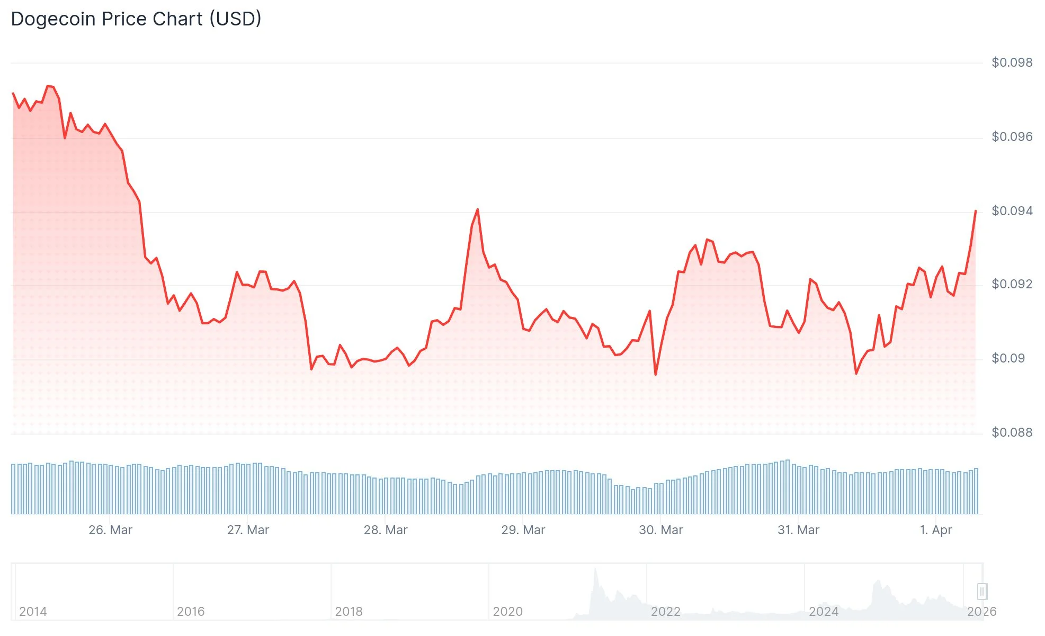Screen dimensions: 1045x636
Task: Click the price peak before 29. Mar
Action: (x=477, y=210)
